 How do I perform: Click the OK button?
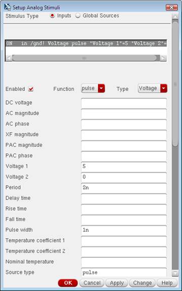click(68, 283)
